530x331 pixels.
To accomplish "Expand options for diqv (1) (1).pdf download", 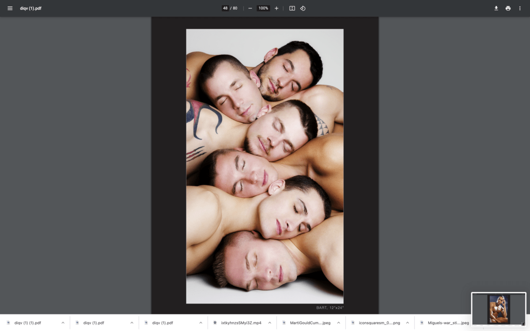I will pyautogui.click(x=63, y=323).
